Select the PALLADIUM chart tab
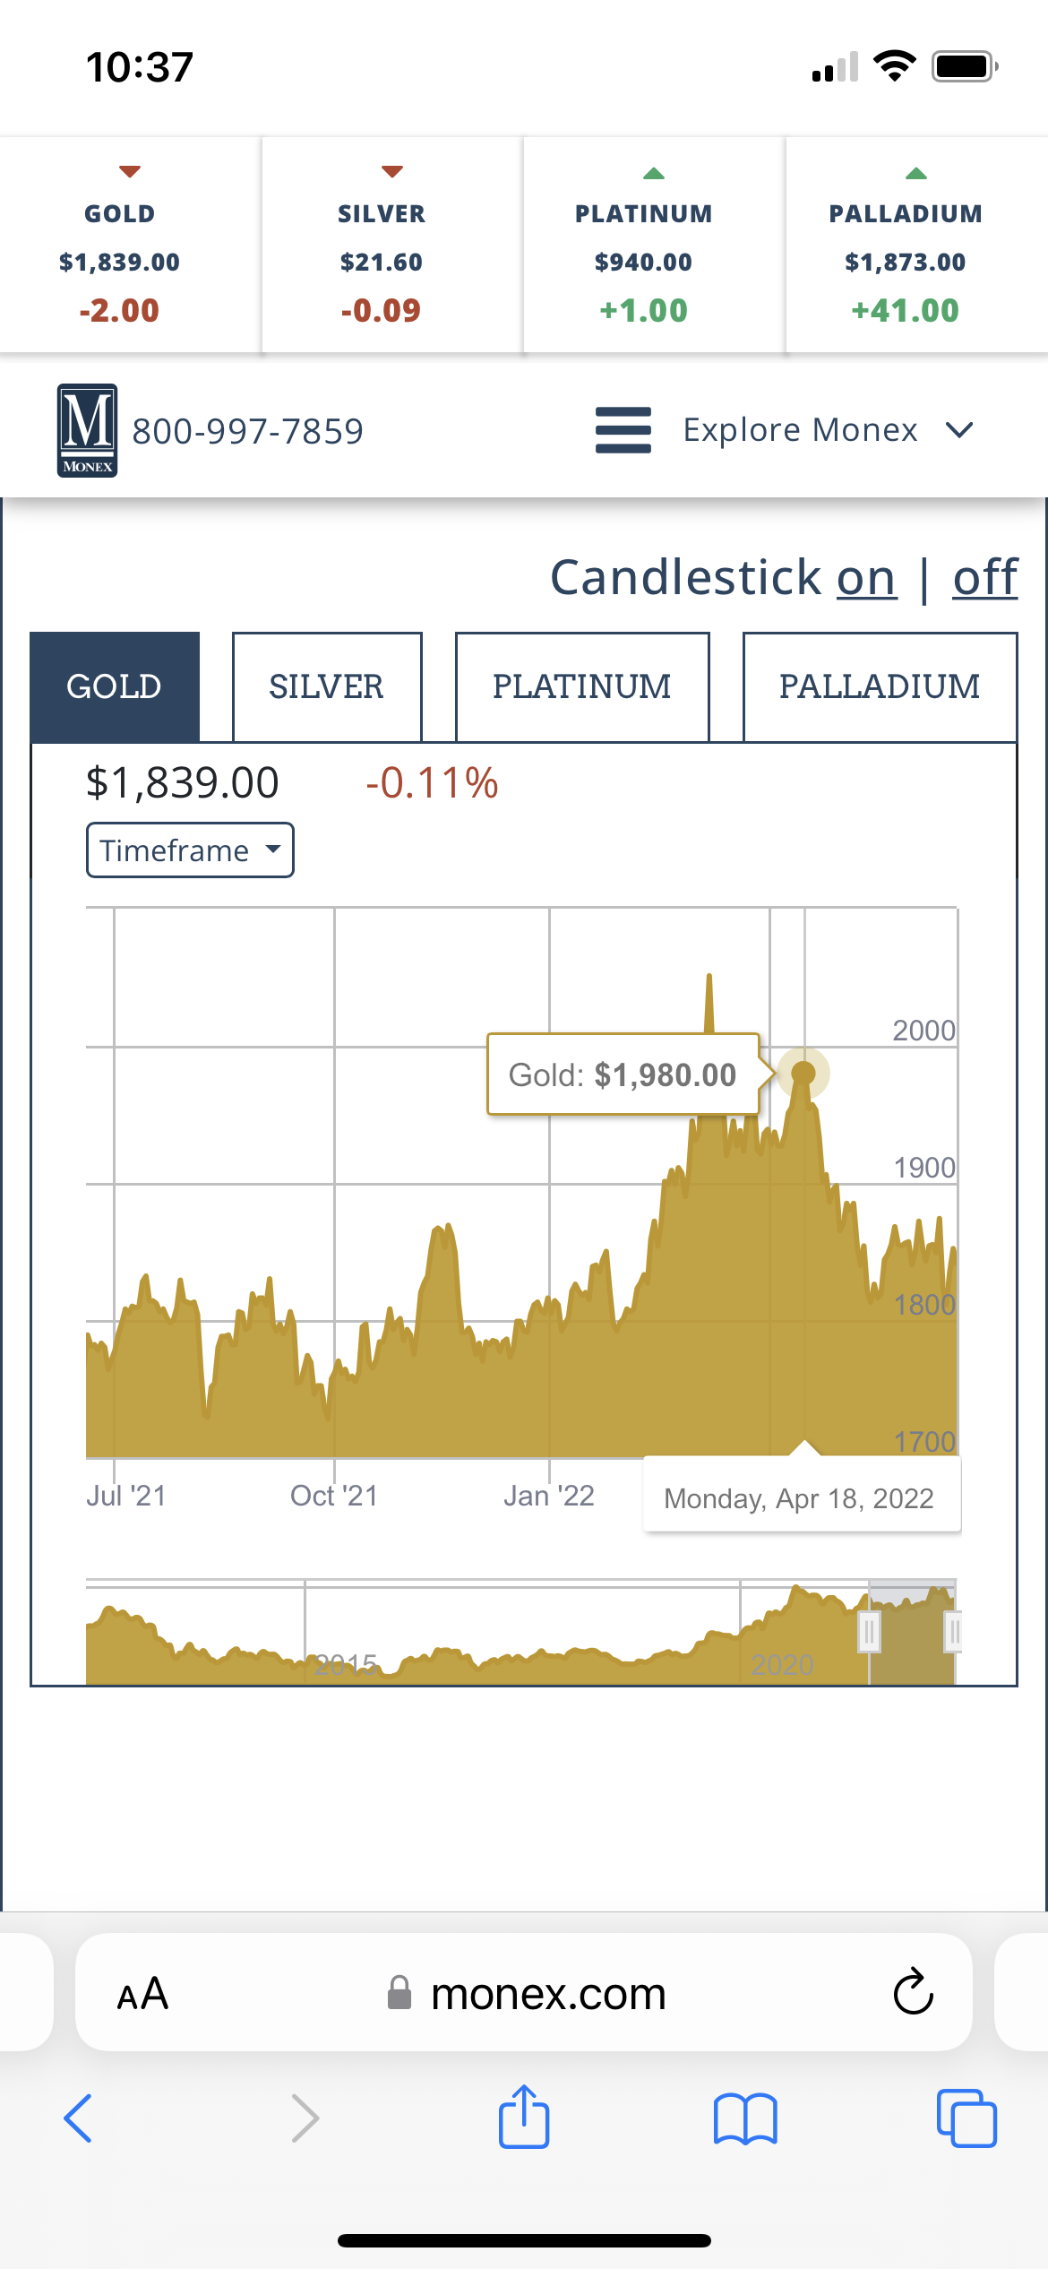Screen dimensions: 1048x2269 (879, 686)
